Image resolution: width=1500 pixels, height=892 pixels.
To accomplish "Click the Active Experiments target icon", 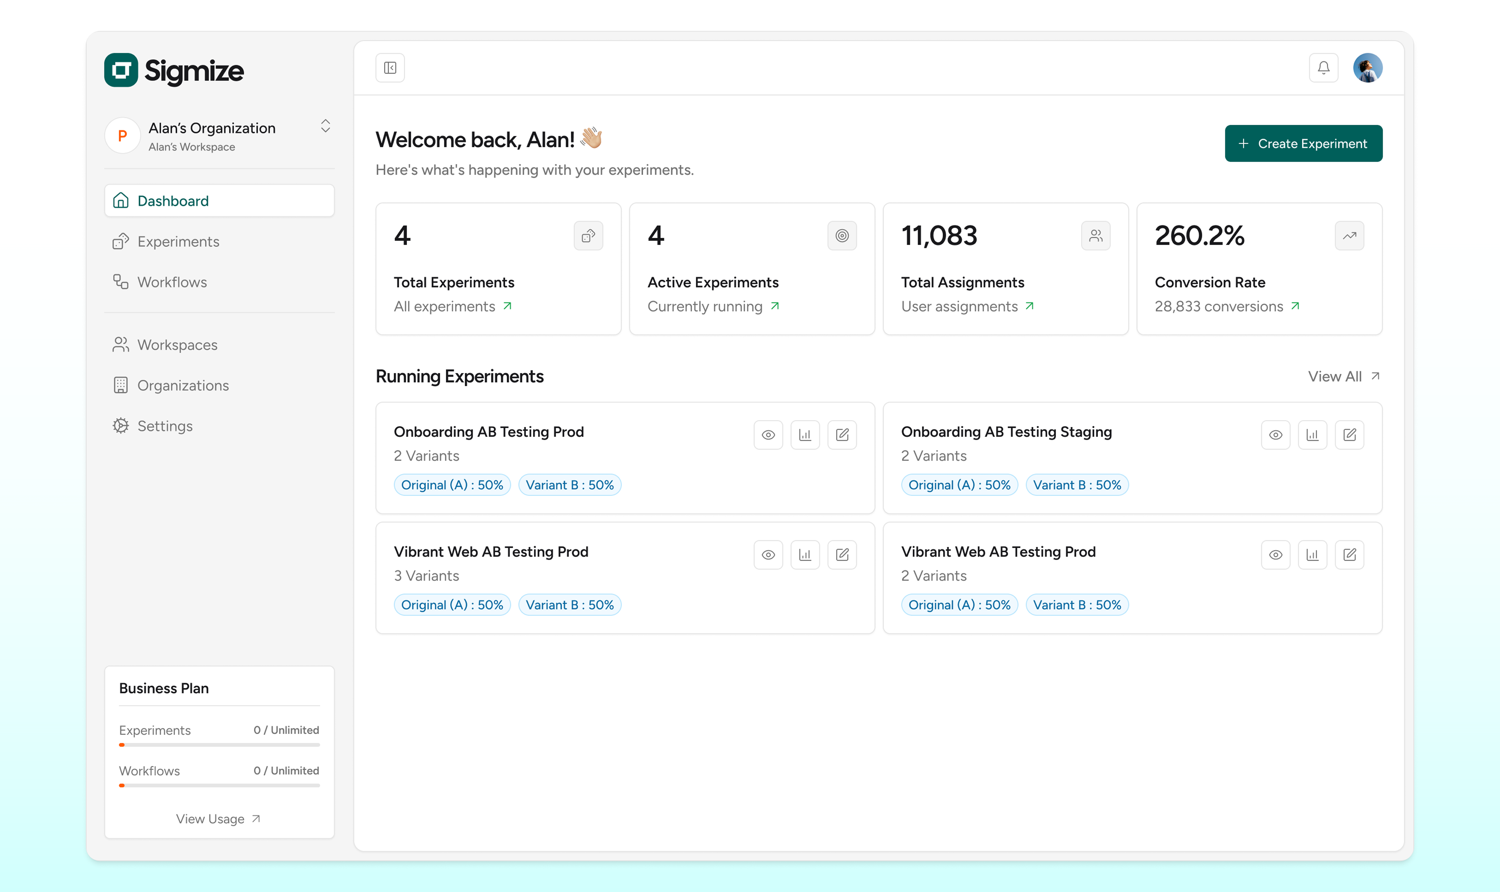I will 841,236.
